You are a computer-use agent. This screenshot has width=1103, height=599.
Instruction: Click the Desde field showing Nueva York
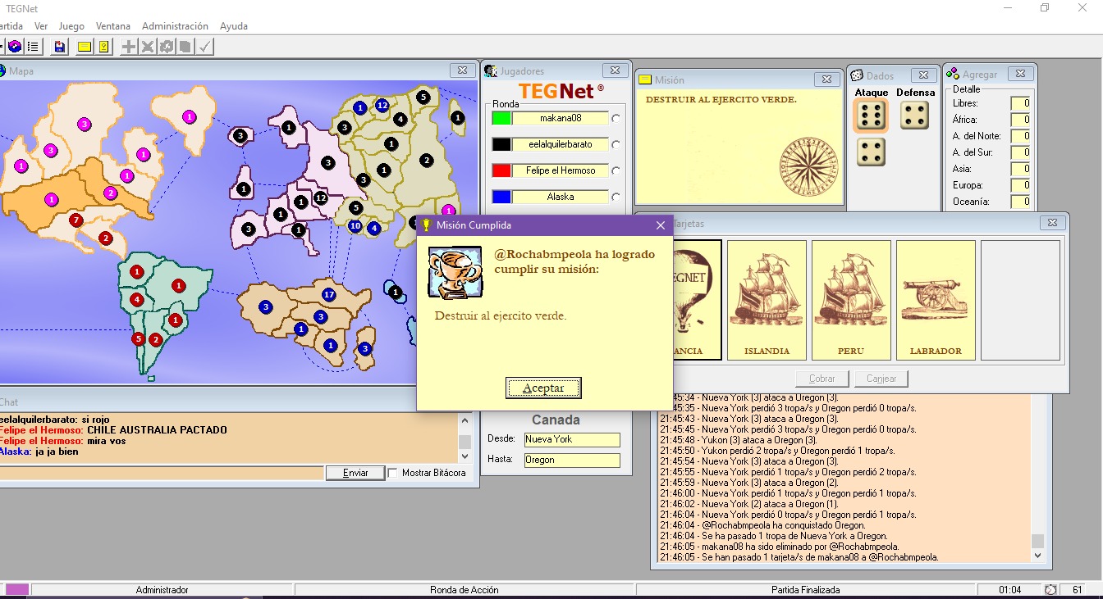pos(572,439)
